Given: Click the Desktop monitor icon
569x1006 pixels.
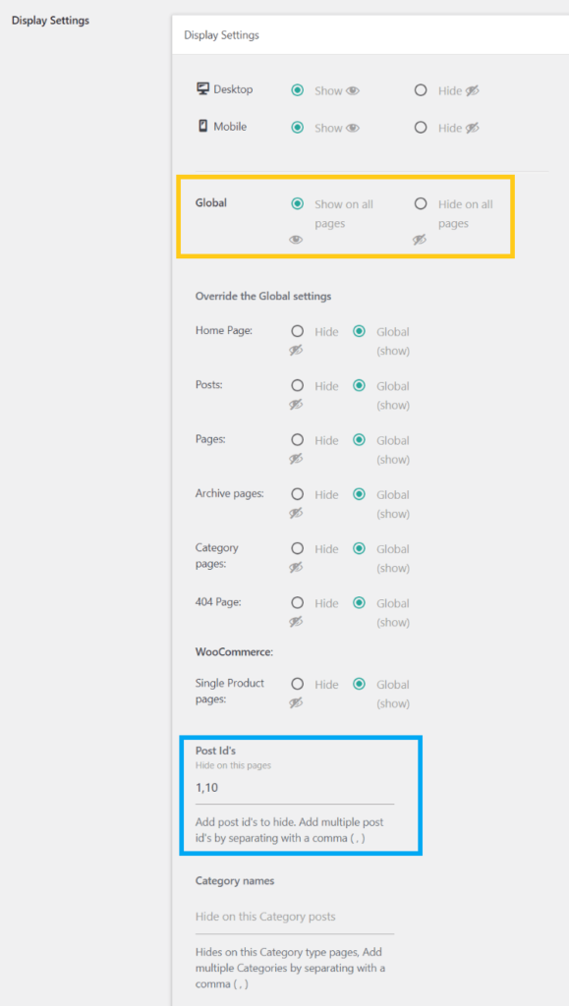Looking at the screenshot, I should [x=202, y=89].
